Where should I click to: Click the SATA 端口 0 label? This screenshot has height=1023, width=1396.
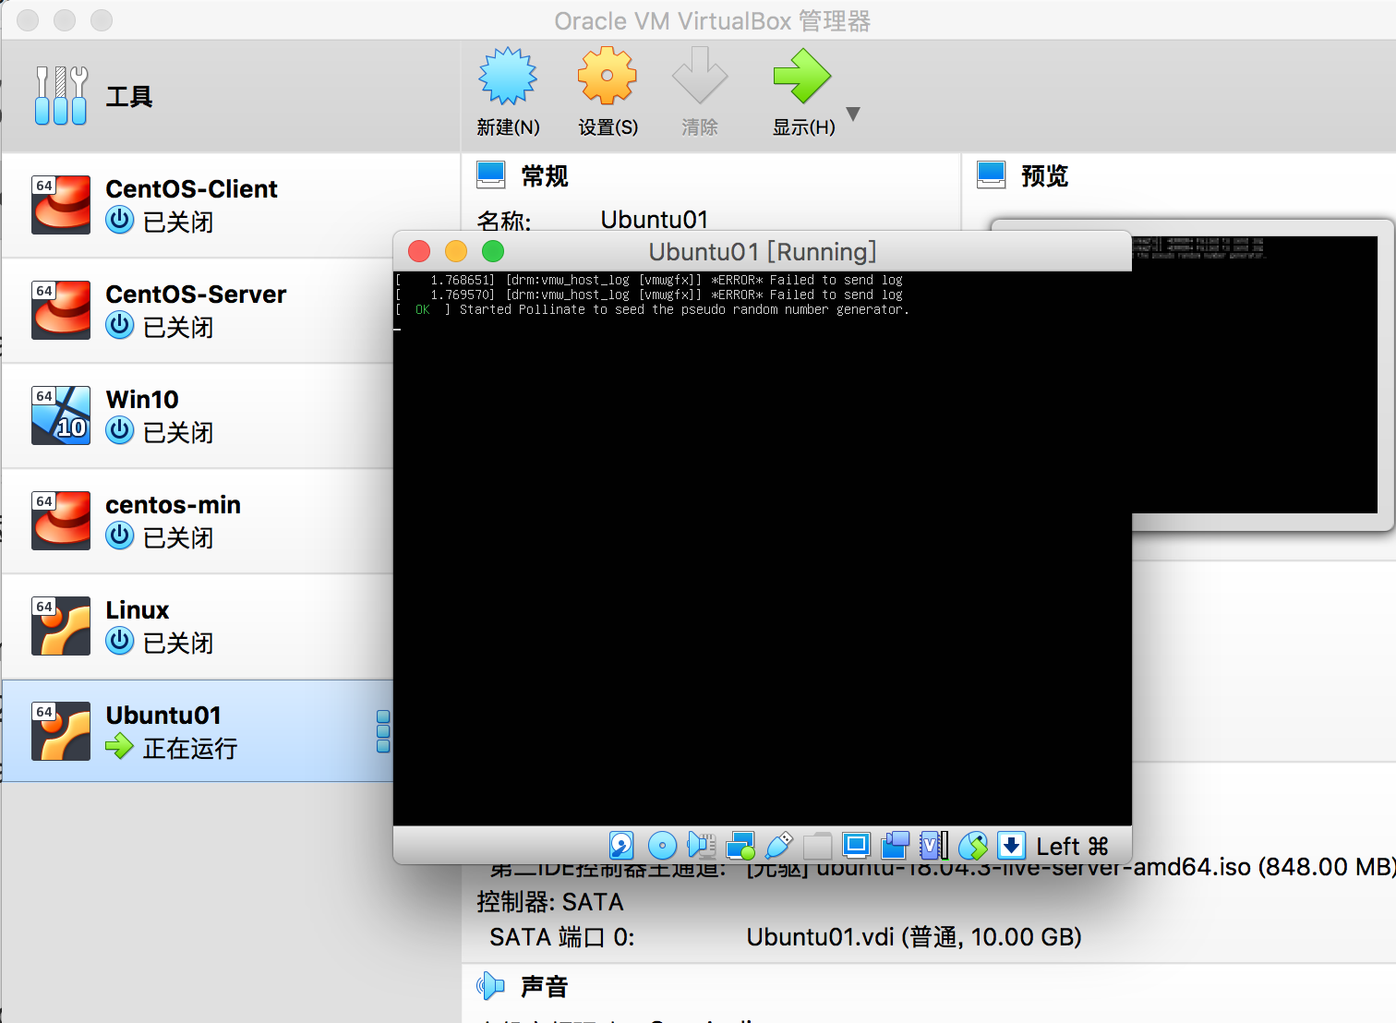(562, 937)
